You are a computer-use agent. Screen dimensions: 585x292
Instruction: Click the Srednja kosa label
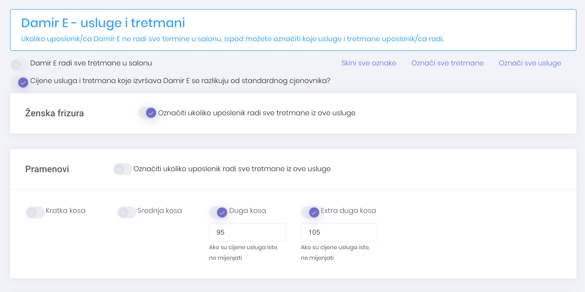[159, 210]
